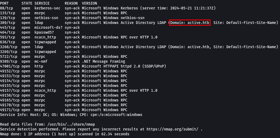The width and height of the screenshot is (280, 138).
Task: Click the .NET Message Framing version text
Action: coord(103,61)
